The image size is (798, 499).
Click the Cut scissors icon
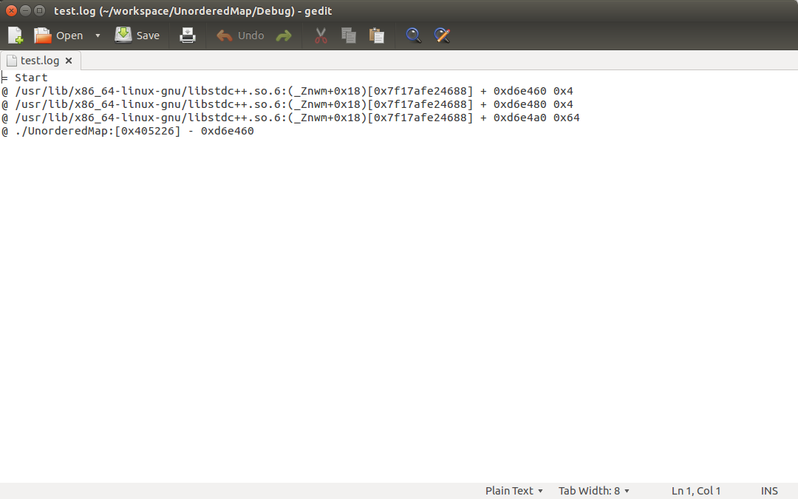tap(321, 35)
